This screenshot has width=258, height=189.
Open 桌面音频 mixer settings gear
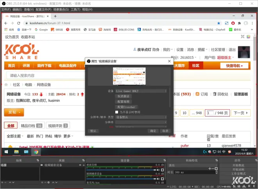(162, 170)
